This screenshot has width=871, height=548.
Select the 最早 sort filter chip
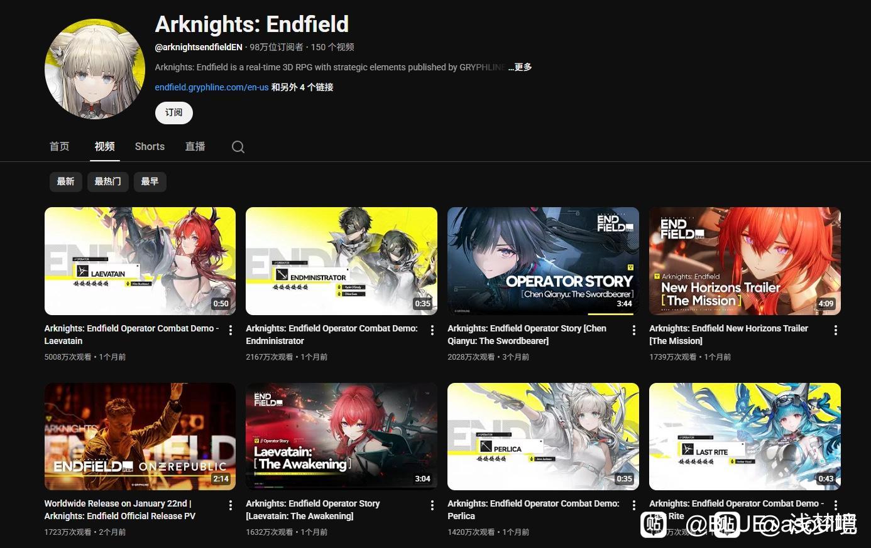150,182
